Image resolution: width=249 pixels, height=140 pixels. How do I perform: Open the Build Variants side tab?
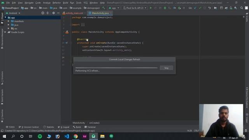[x=2, y=97]
